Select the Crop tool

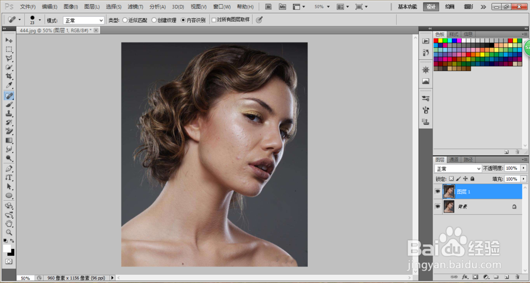point(9,76)
